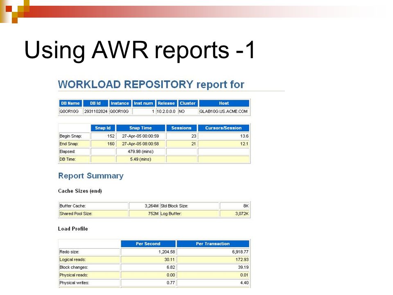Click begin snap id value 152
Image resolution: width=393 pixels, height=295 pixels.
(111, 136)
